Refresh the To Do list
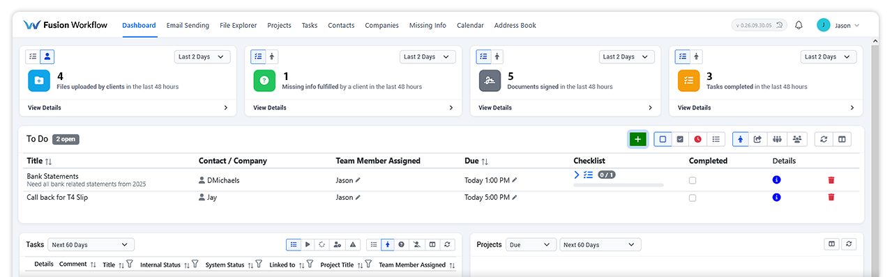 coord(824,139)
